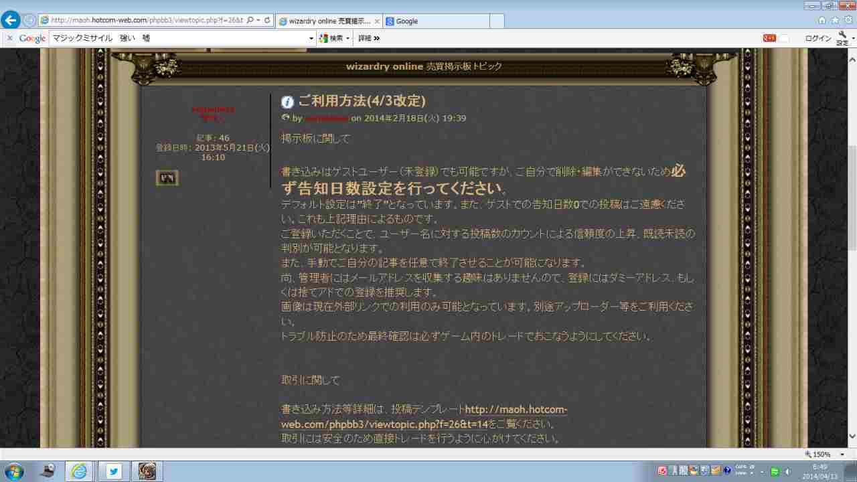
Task: Click the red Google+ notification icon
Action: coord(769,38)
